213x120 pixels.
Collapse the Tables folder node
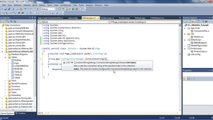(x=5, y=57)
